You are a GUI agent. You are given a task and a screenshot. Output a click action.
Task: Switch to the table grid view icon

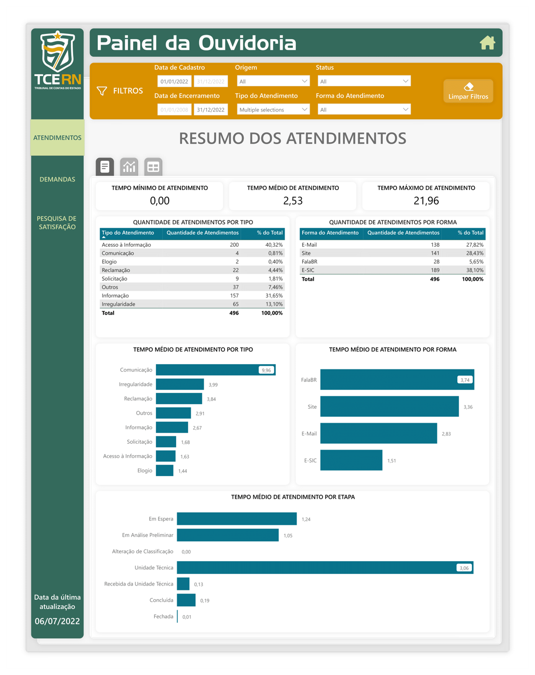point(153,167)
